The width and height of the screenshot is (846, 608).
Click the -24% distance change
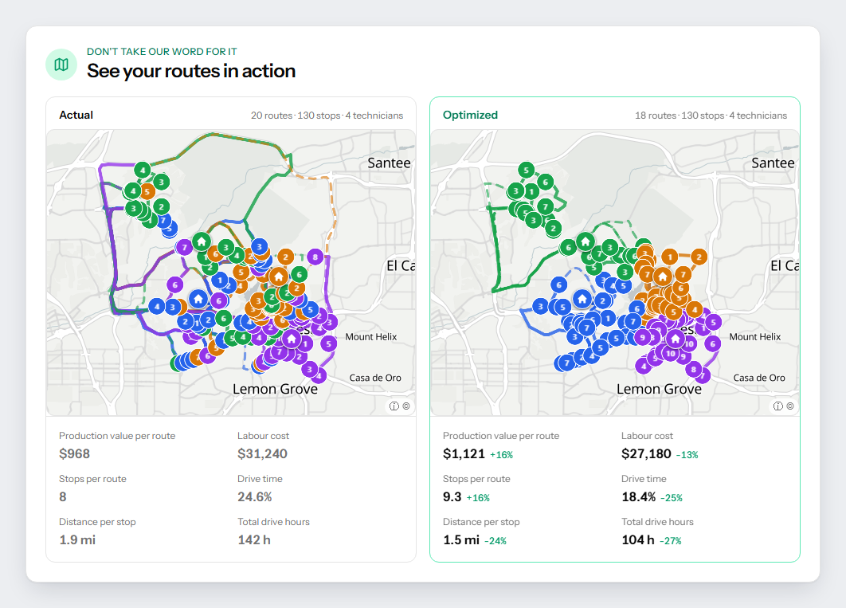pos(495,541)
